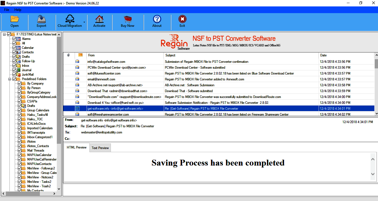Select the Mail Threads folder

click(x=36, y=150)
